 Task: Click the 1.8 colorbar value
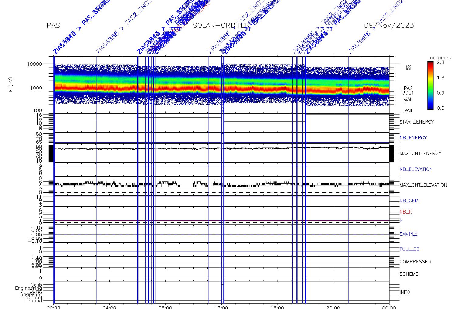440,78
